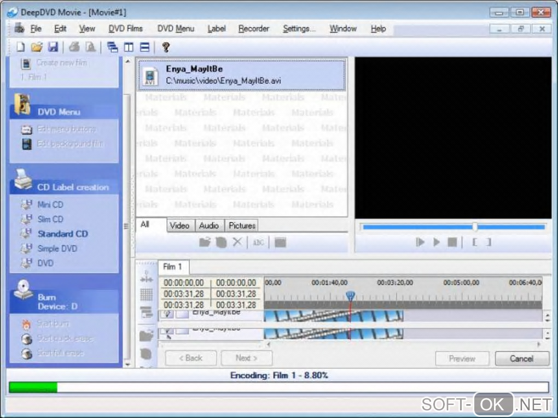This screenshot has height=418, width=558.
Task: Open the Label menu
Action: [x=217, y=28]
